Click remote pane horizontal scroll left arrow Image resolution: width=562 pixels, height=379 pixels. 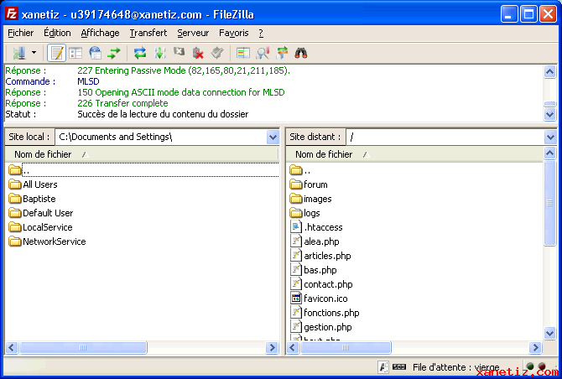[x=293, y=347]
